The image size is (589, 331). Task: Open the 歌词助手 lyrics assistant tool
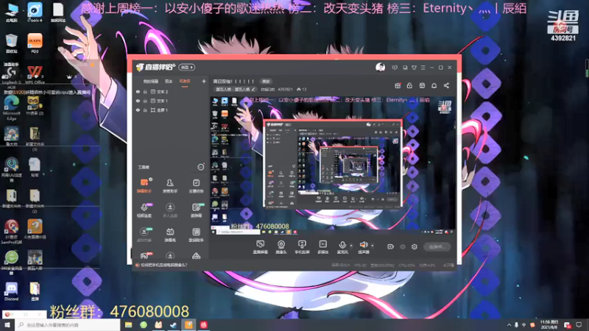(196, 235)
